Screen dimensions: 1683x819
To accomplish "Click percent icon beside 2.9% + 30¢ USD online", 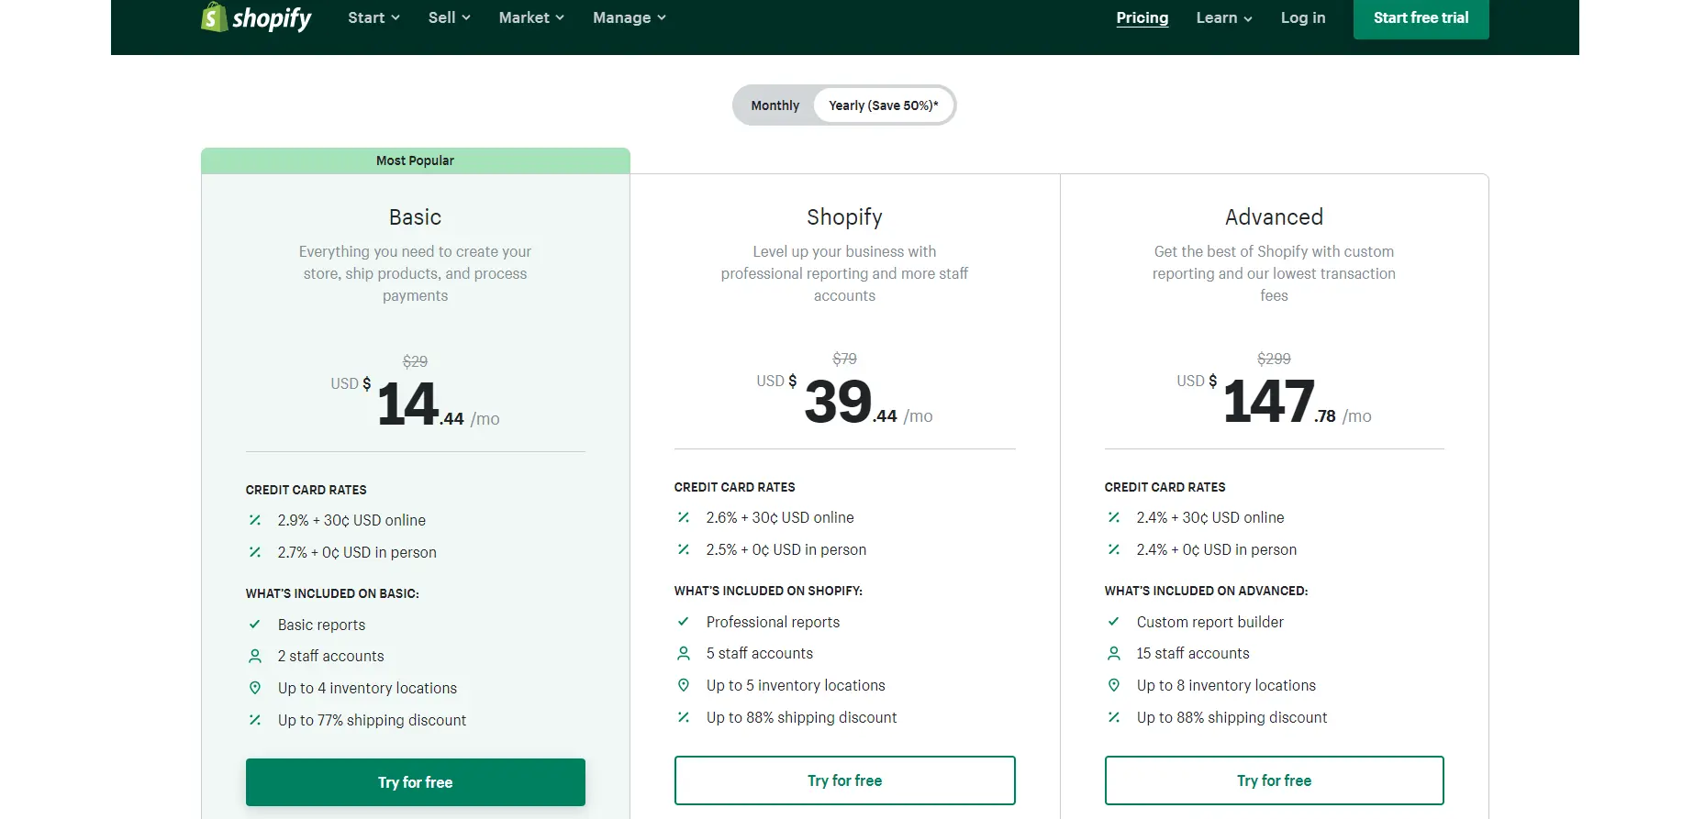I will [x=255, y=520].
